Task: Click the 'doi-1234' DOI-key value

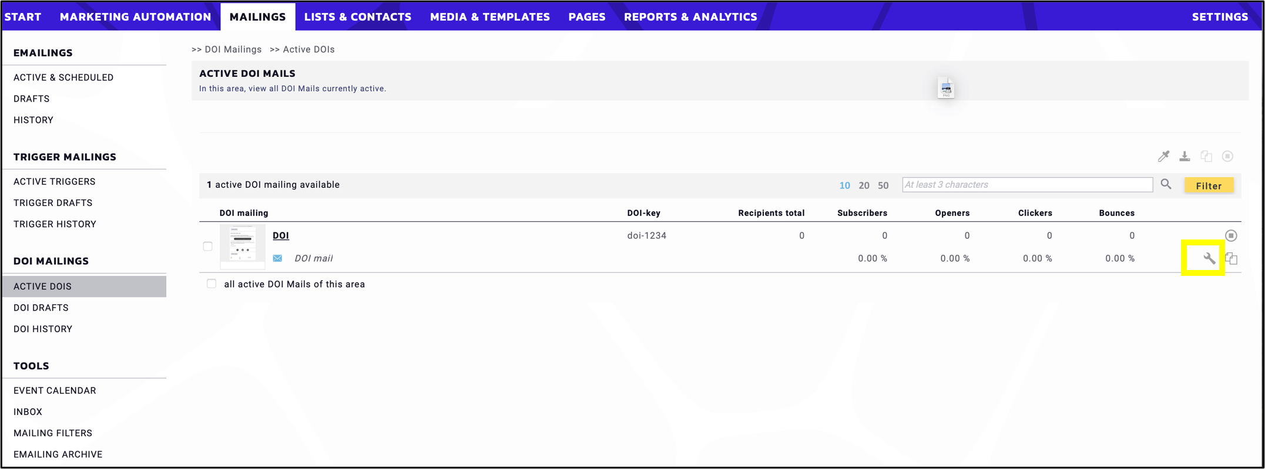Action: click(x=647, y=235)
